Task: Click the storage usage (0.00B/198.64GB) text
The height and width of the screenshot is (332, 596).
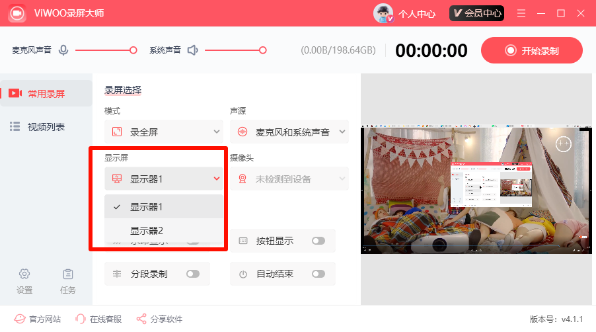Action: 338,50
